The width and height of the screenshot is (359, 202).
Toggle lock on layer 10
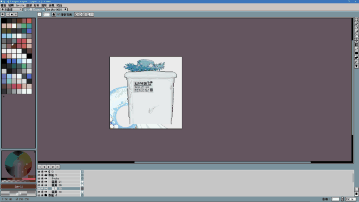43,192
